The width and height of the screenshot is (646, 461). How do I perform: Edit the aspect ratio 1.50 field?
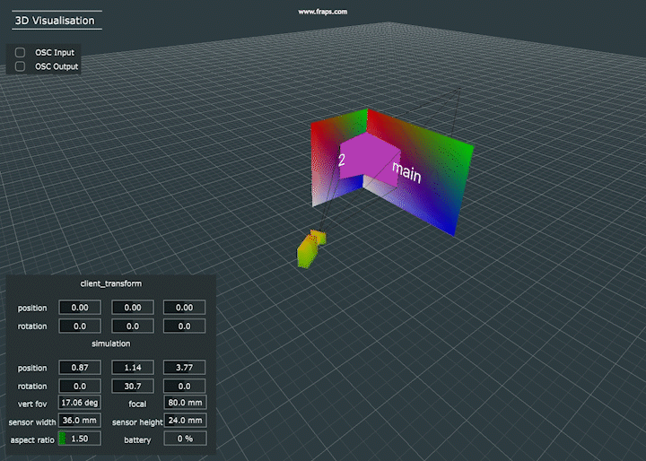pyautogui.click(x=80, y=439)
